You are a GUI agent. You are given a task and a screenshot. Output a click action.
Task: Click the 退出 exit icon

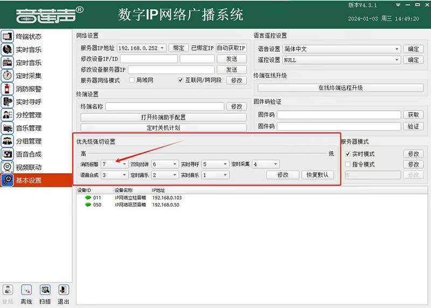click(64, 290)
